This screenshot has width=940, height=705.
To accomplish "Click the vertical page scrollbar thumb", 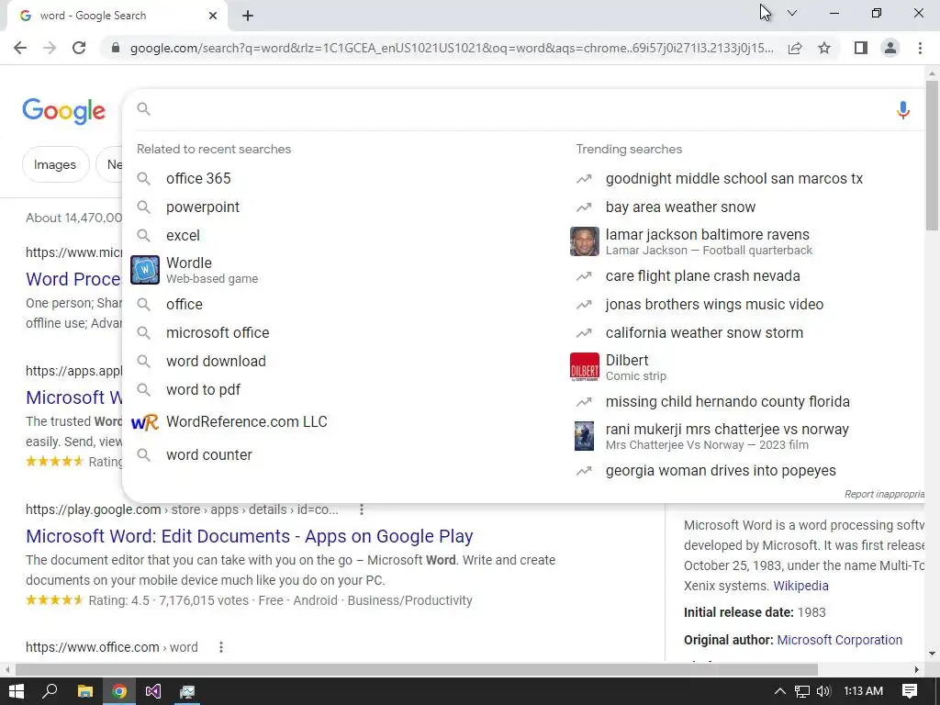I will pos(932,154).
